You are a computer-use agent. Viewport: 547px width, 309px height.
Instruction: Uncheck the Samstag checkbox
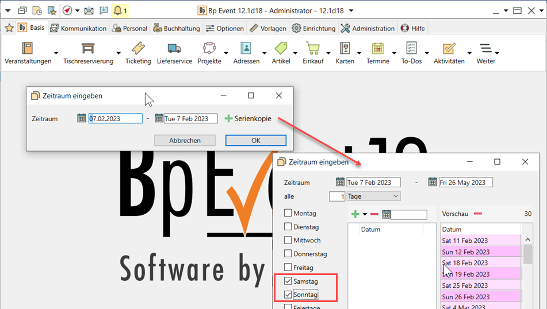[289, 281]
